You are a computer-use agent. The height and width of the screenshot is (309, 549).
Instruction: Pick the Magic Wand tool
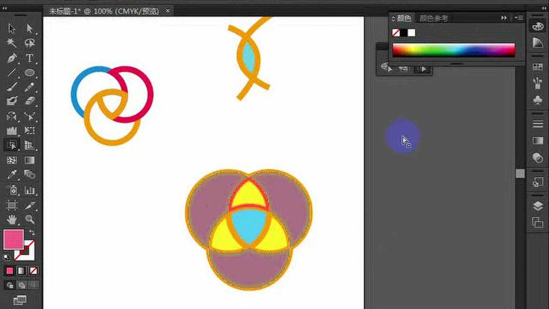(x=12, y=43)
